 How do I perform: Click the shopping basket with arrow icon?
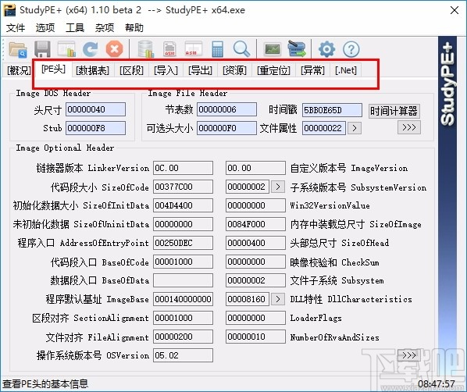297,49
